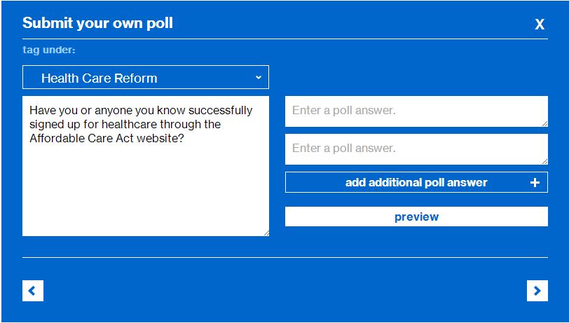Click the 'Affordable Care Act website?' question text
569x323 pixels.
click(x=107, y=138)
